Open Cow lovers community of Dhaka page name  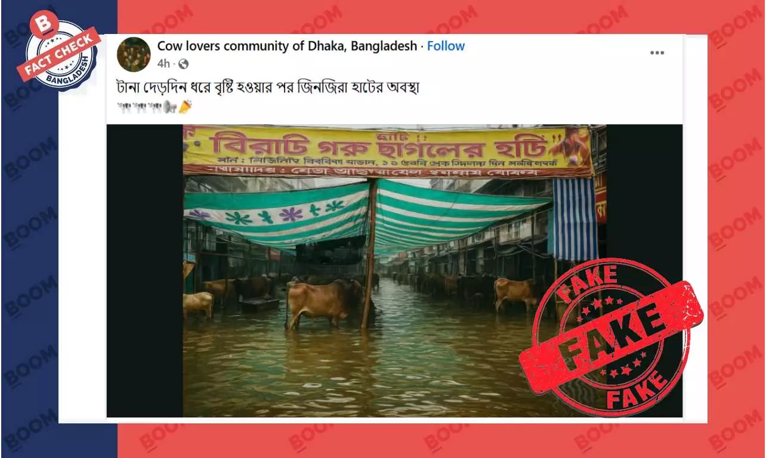[x=287, y=46]
